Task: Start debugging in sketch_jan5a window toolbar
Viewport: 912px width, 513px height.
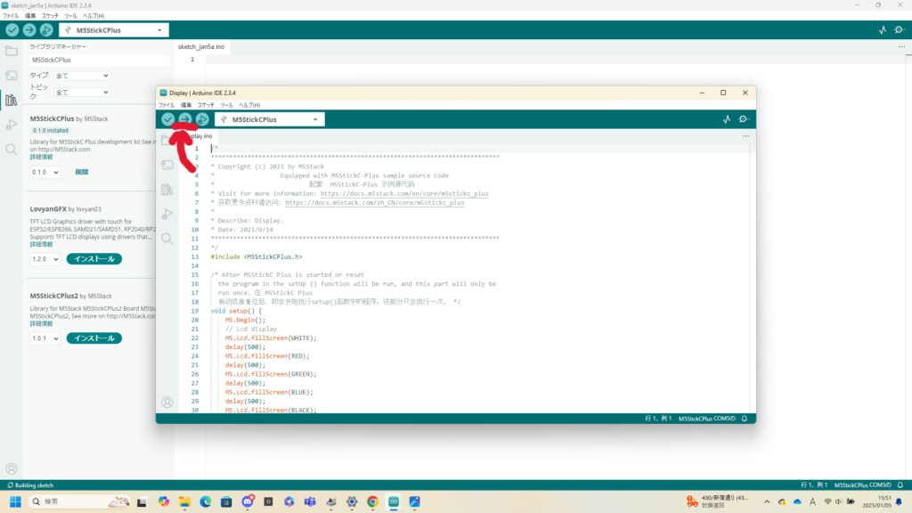Action: [46, 30]
